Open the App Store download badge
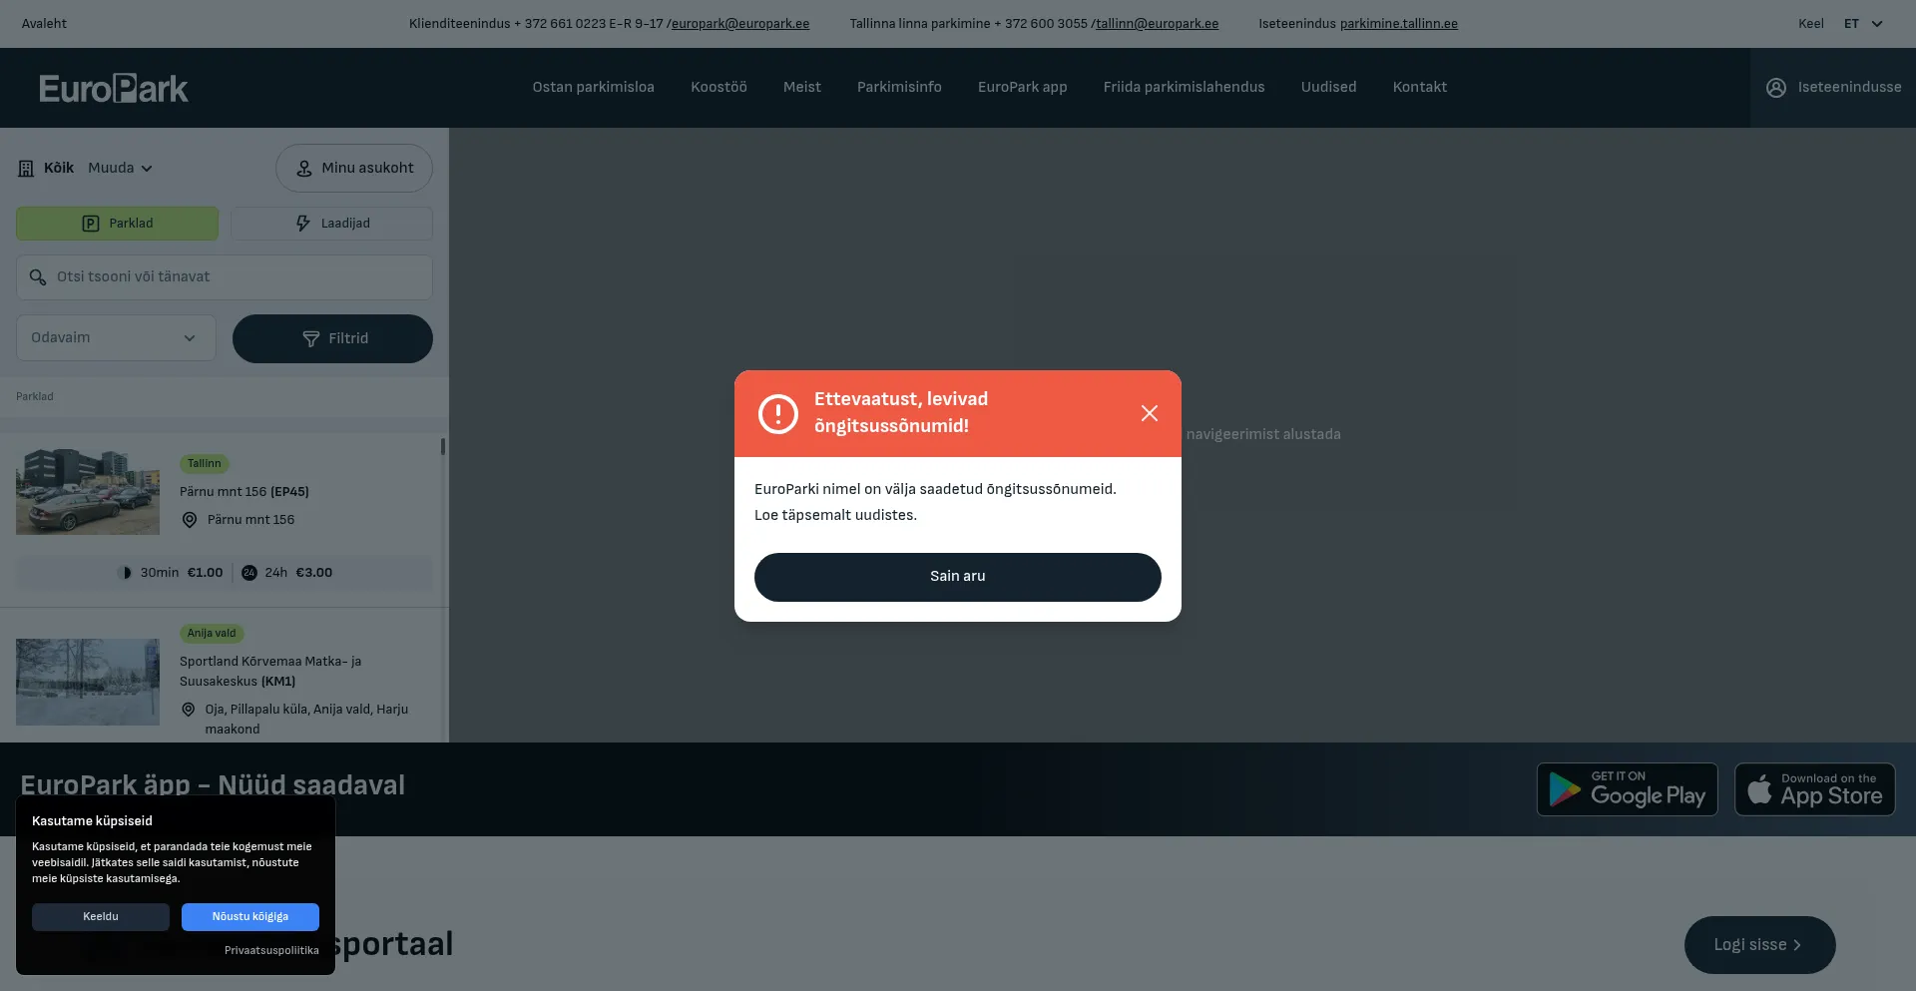The height and width of the screenshot is (991, 1916). coord(1815,789)
